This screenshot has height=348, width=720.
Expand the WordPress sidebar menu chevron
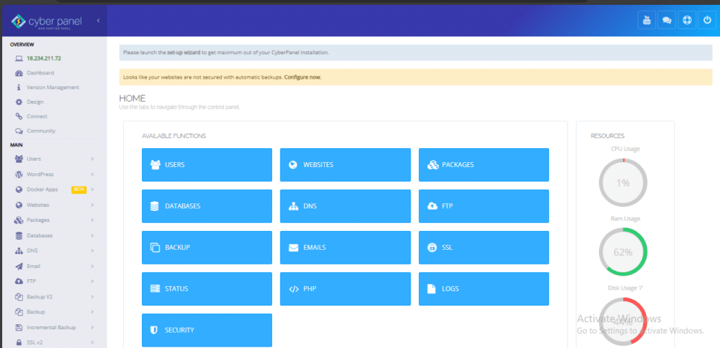tap(92, 175)
